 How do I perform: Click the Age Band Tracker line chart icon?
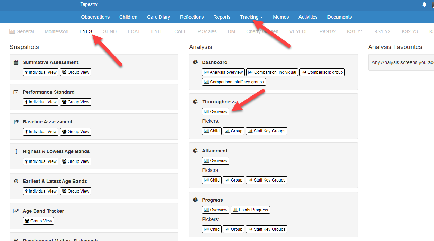pos(16,211)
